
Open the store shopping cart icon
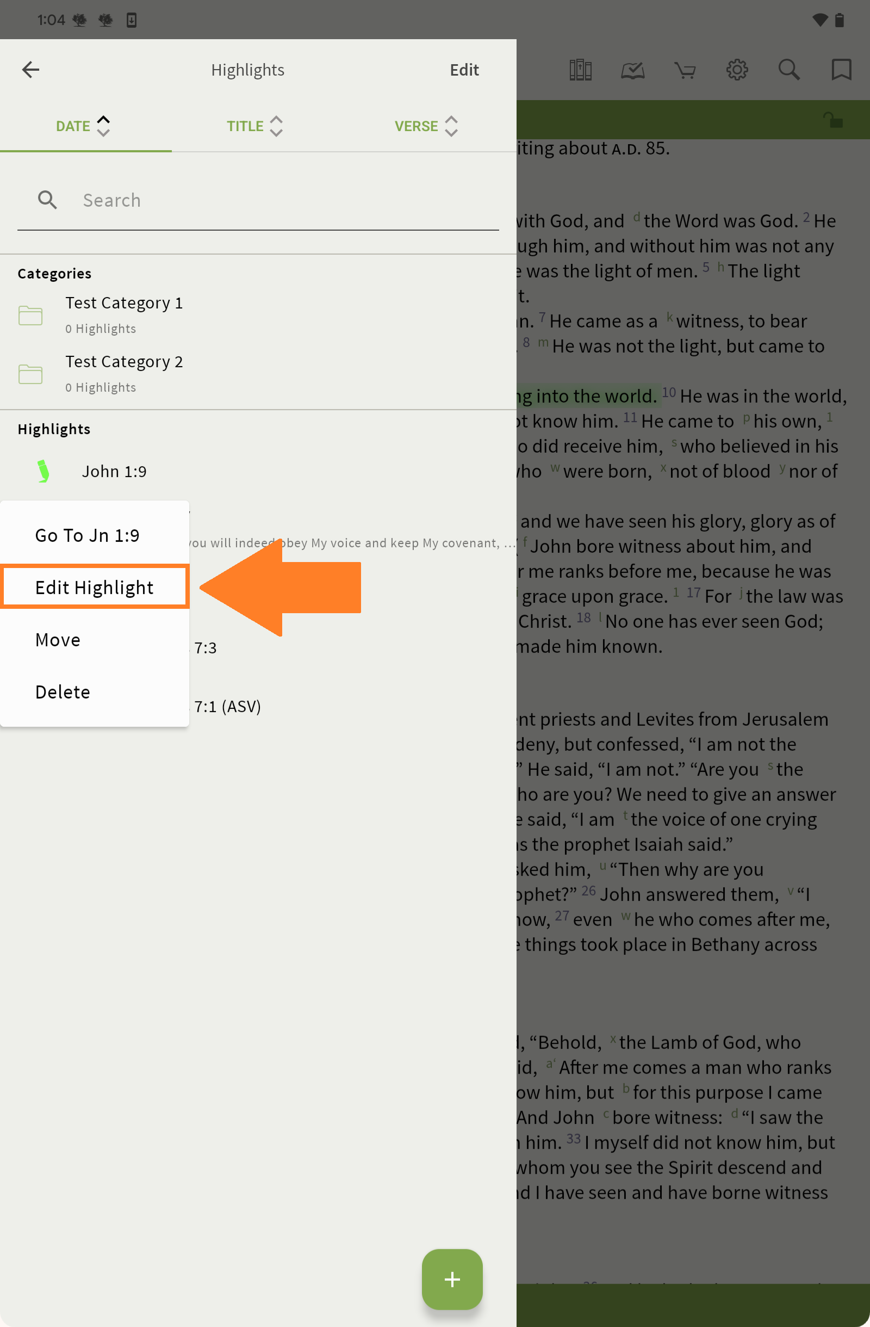pos(685,70)
